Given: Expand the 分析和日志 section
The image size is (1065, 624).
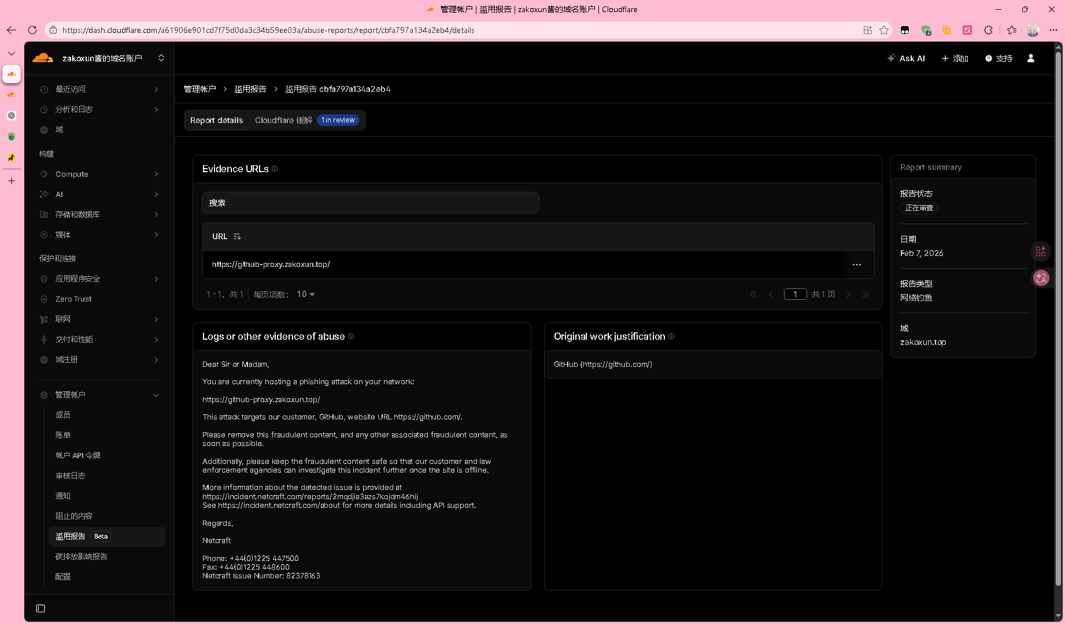Looking at the screenshot, I should click(x=99, y=109).
